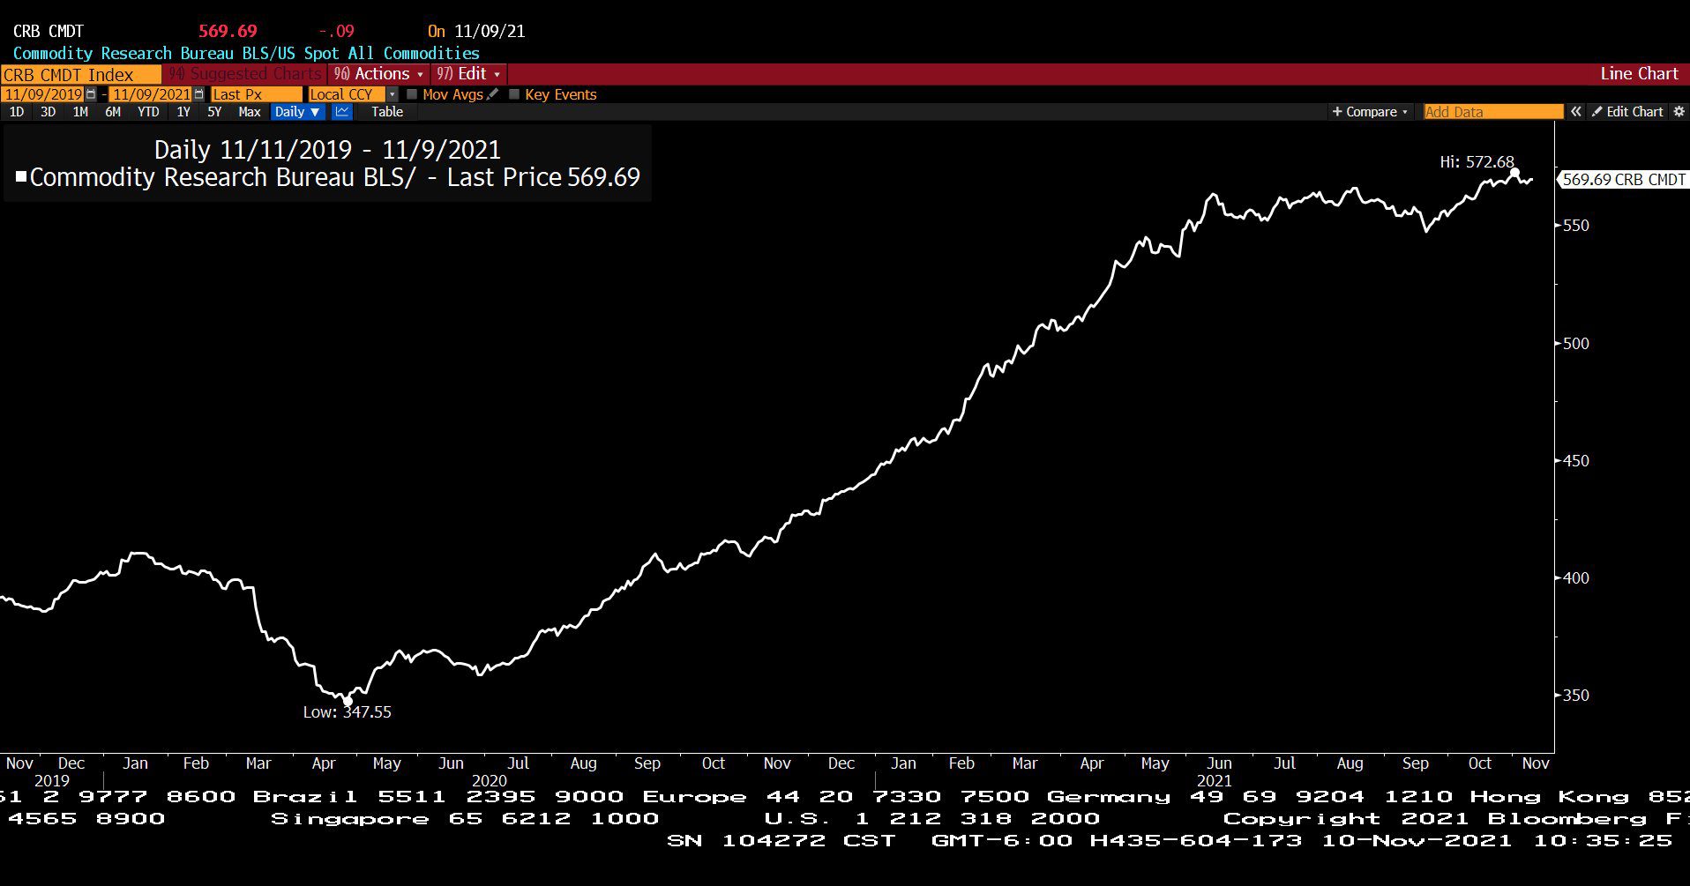The height and width of the screenshot is (886, 1690).
Task: Toggle the series legend white square
Action: [21, 177]
